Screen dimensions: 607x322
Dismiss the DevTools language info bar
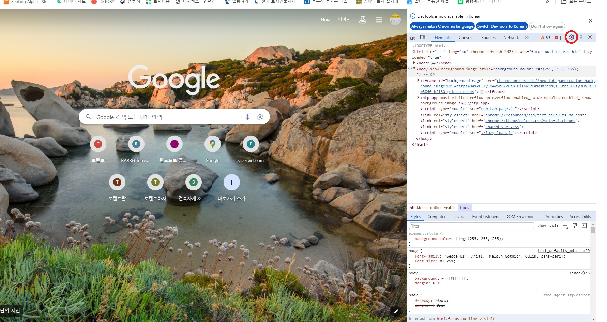pyautogui.click(x=591, y=21)
